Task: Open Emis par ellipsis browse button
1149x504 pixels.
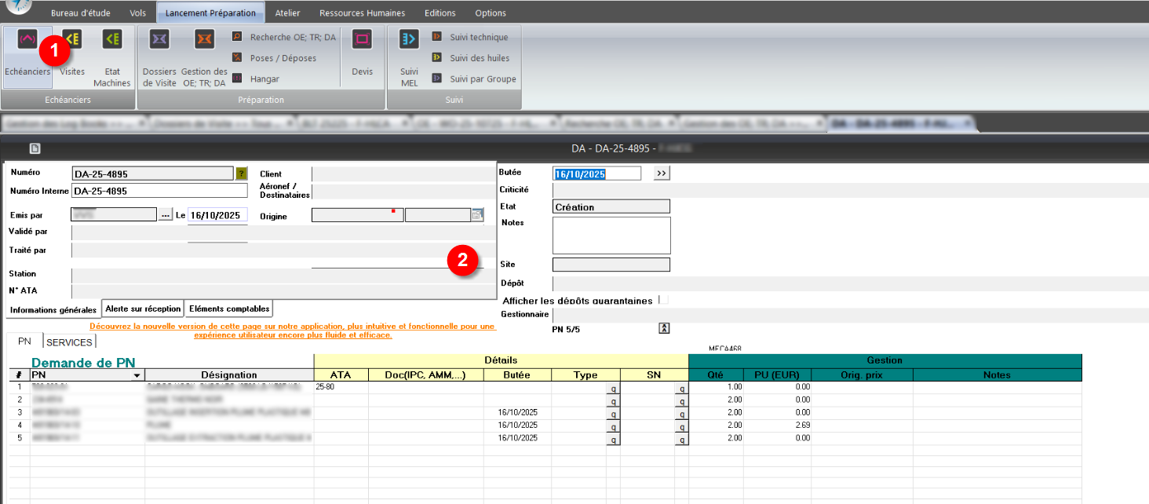Action: 165,215
